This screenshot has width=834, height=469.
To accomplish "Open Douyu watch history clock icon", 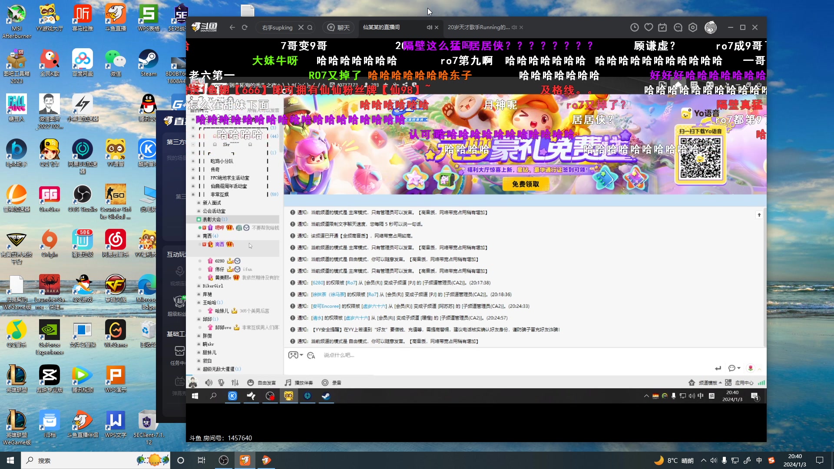I will pyautogui.click(x=635, y=27).
